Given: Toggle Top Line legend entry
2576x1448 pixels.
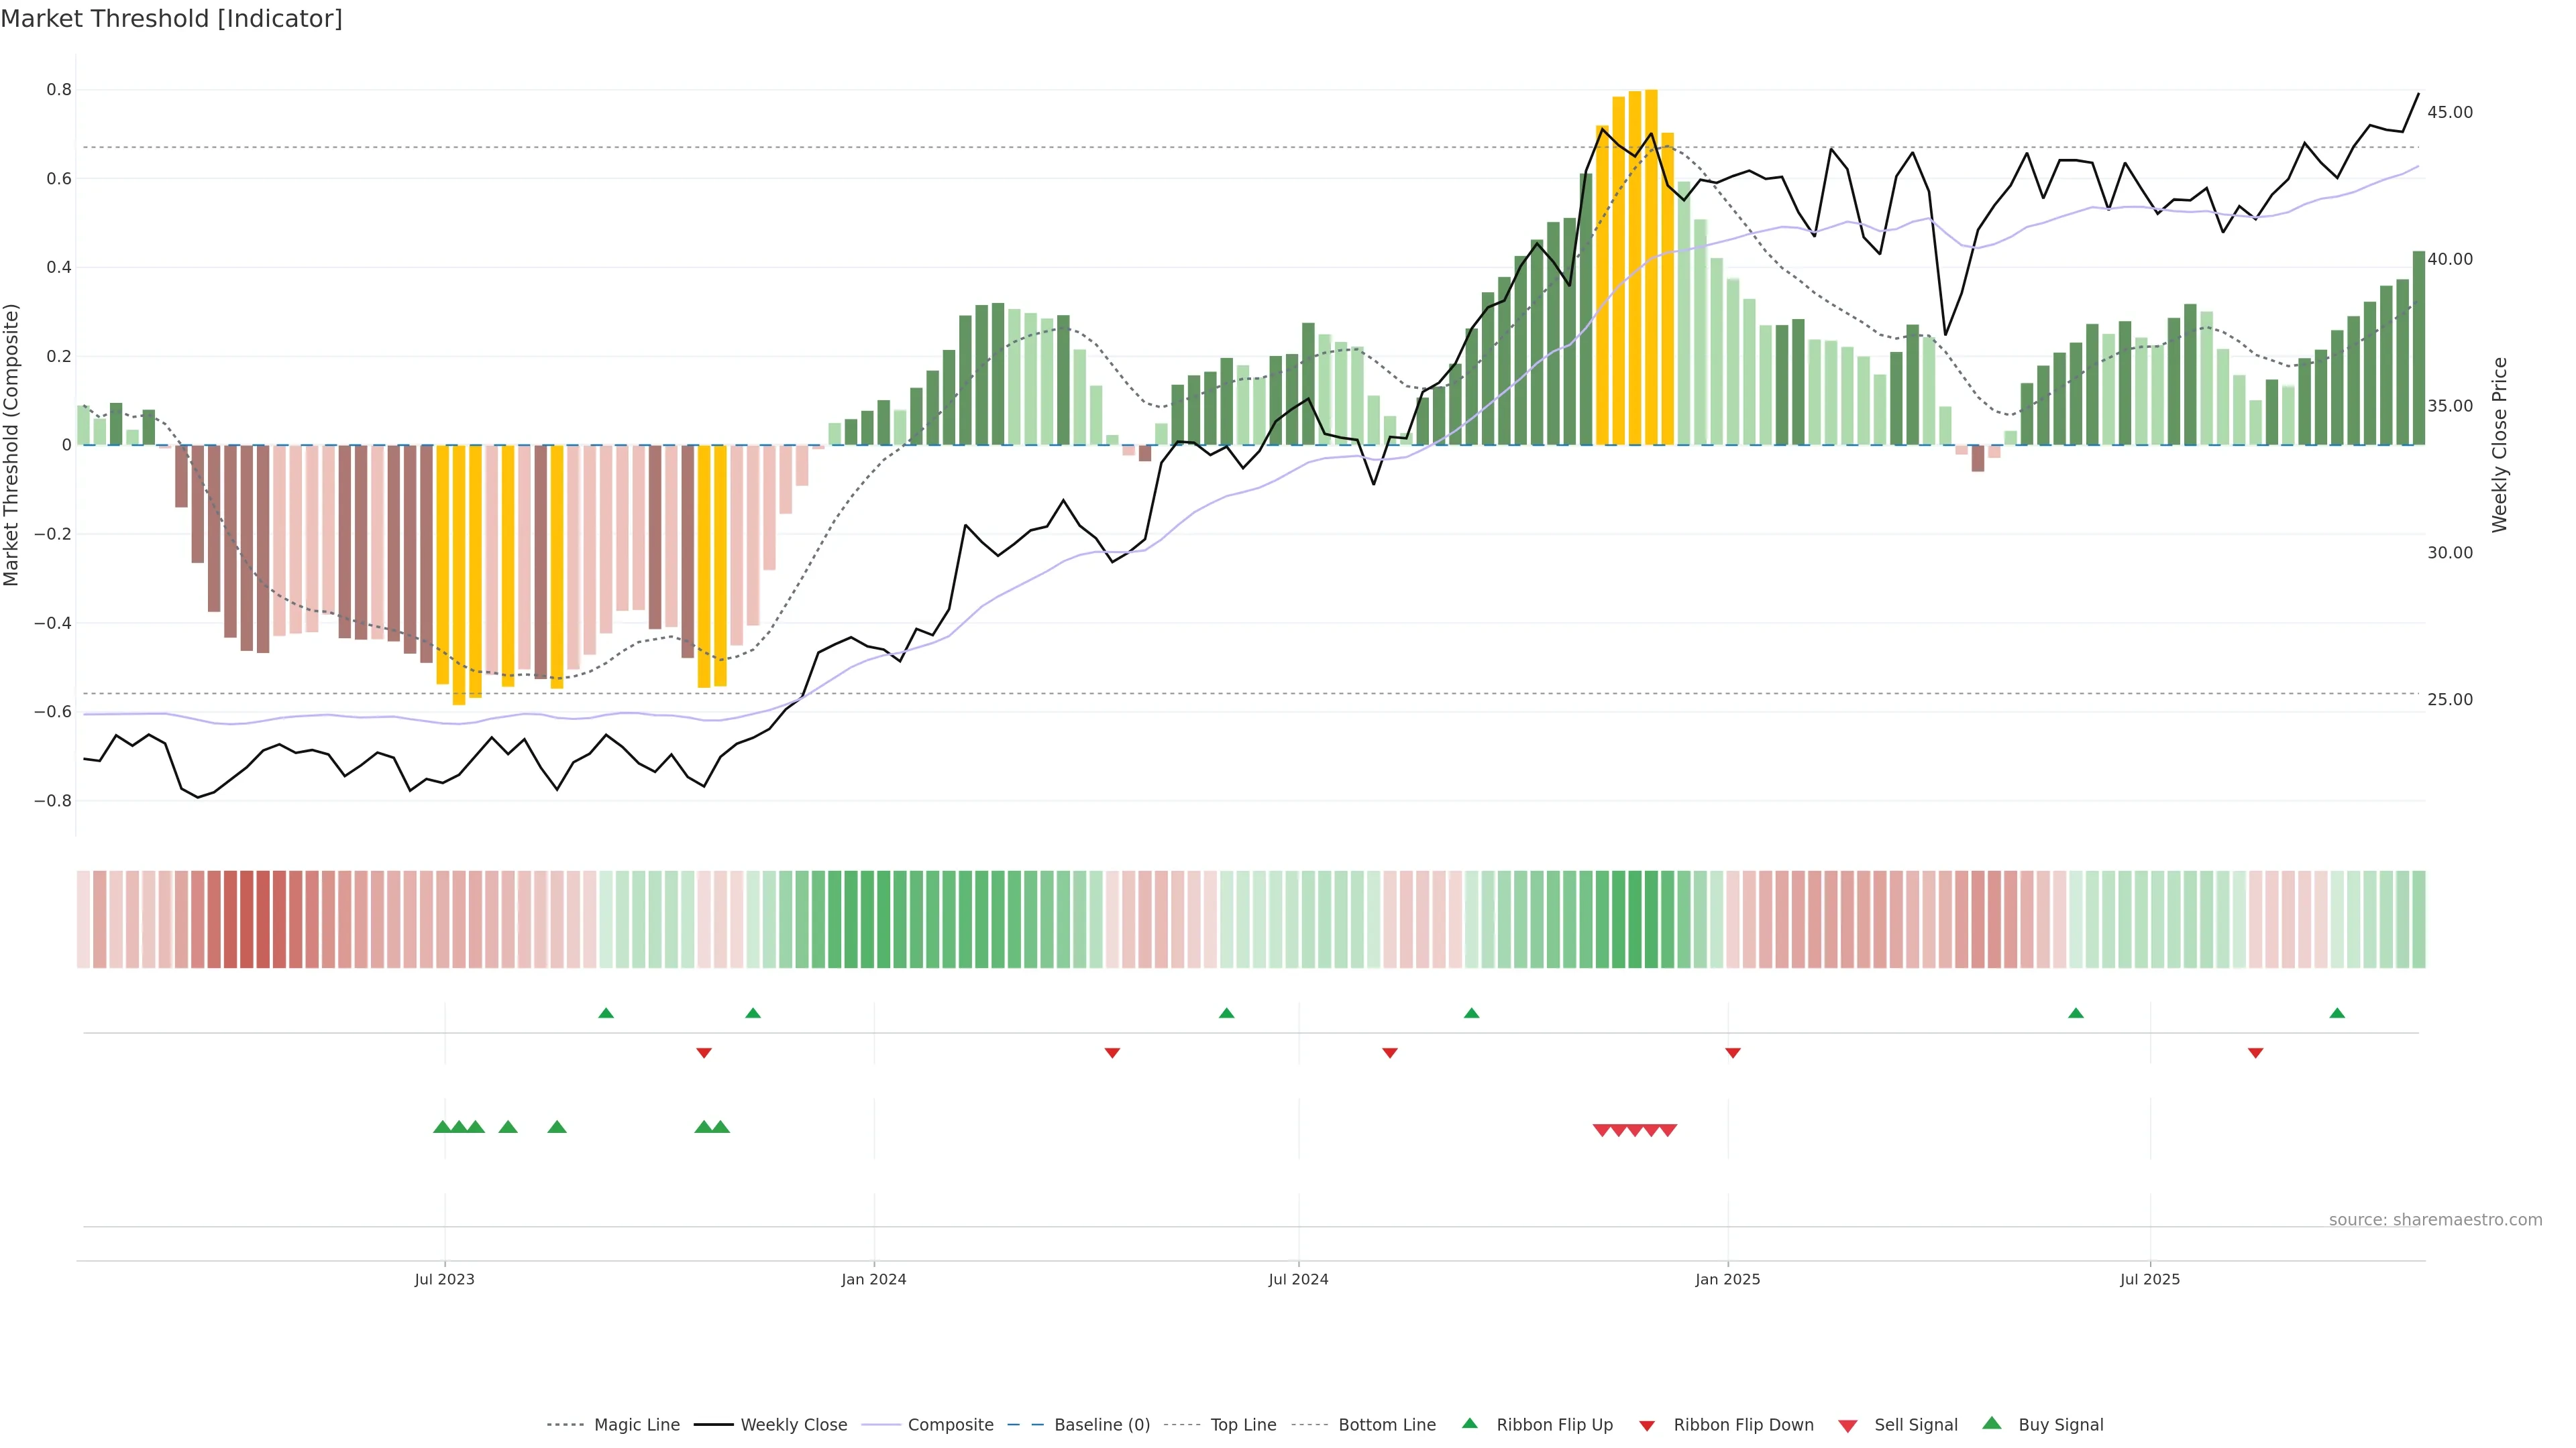Looking at the screenshot, I should click(1243, 1425).
